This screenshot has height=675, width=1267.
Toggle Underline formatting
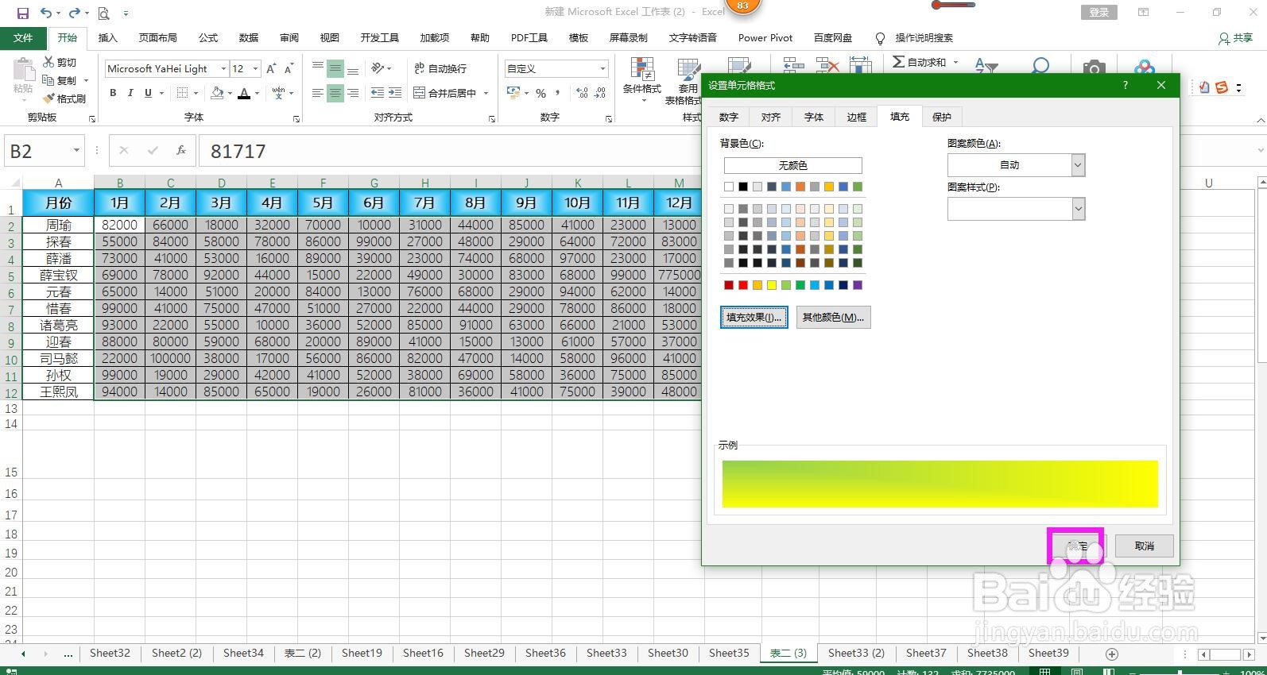click(x=148, y=93)
